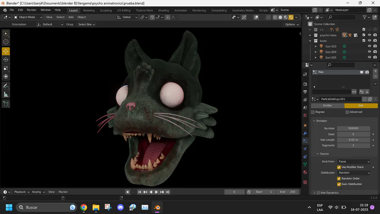Screen dimensions: 380x214
Task: Disable the Even Distribution checkbox
Action: coord(339,184)
